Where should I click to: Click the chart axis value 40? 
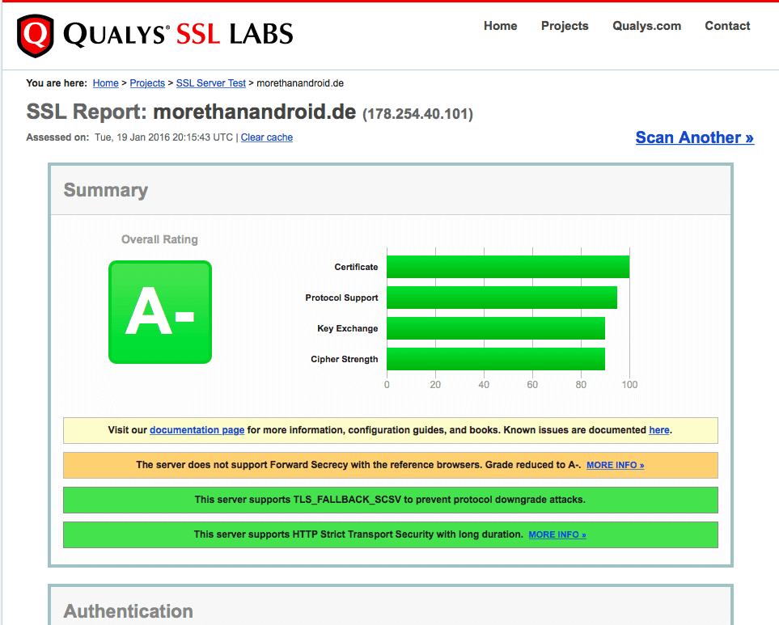coord(484,385)
